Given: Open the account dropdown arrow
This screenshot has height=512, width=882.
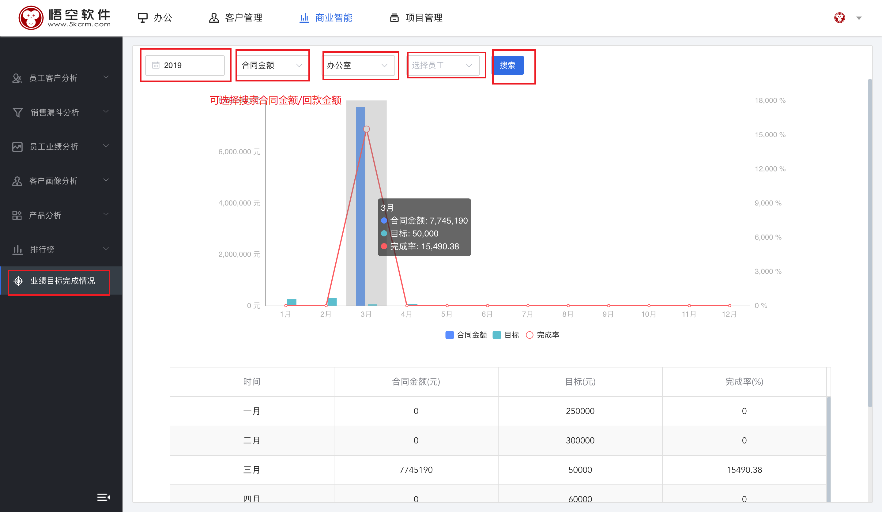Looking at the screenshot, I should (859, 18).
